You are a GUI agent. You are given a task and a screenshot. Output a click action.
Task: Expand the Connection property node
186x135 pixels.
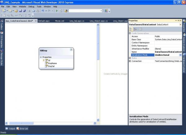(x=130, y=61)
